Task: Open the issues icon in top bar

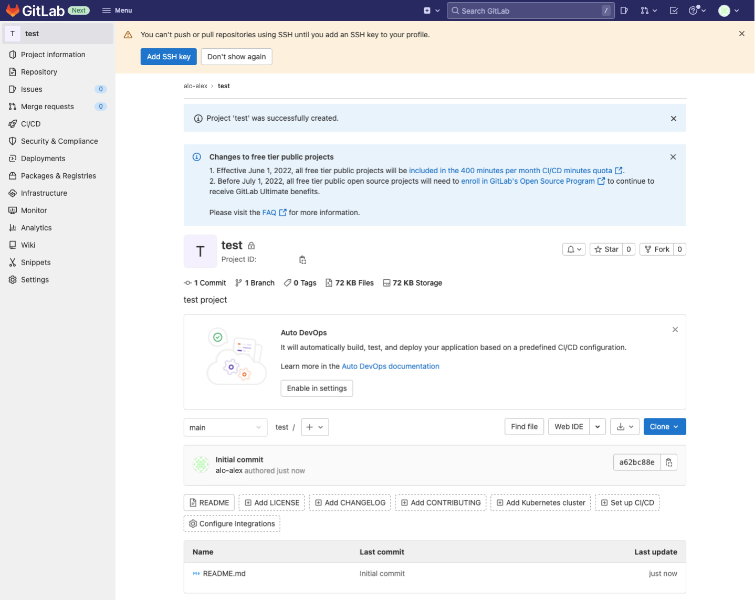Action: click(624, 10)
